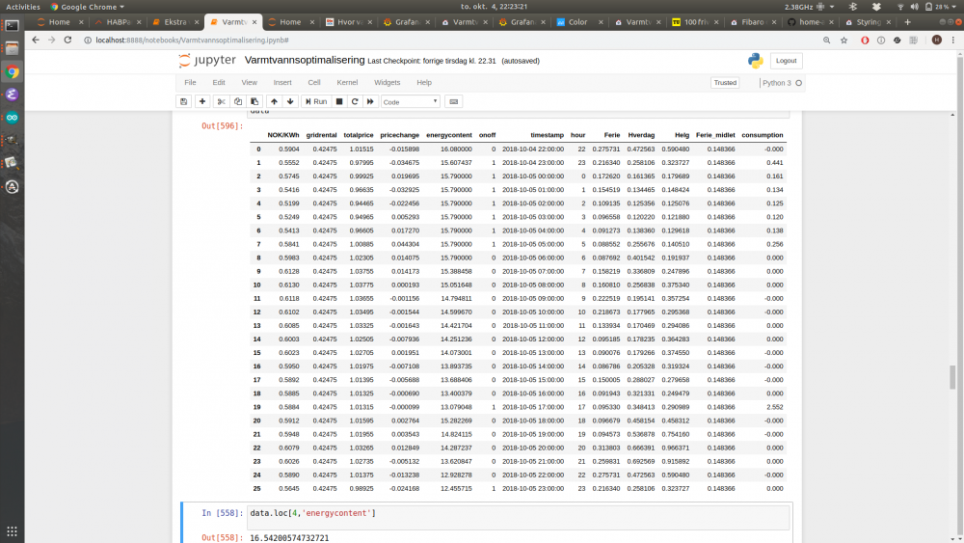Click the Run button
This screenshot has width=964, height=543.
(316, 101)
